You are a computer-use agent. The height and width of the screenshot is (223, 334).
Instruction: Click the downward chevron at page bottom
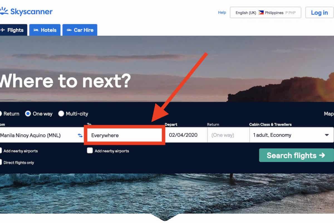click(167, 218)
